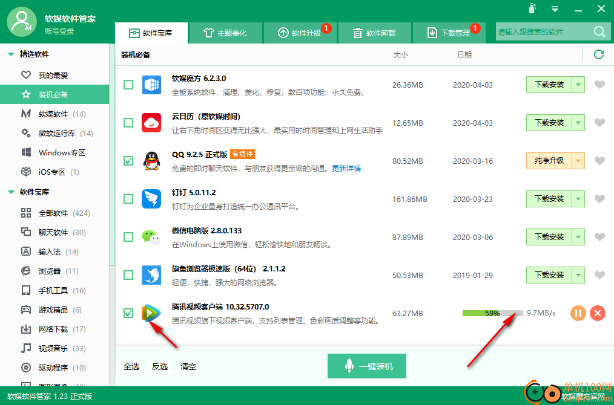Favorite 云日历 with its heart icon
The image size is (614, 405).
(599, 123)
